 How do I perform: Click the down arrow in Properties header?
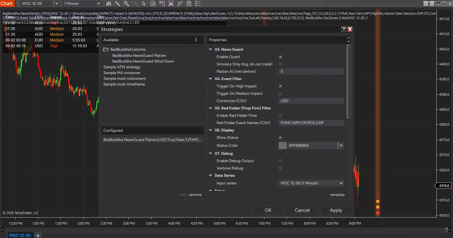point(348,42)
